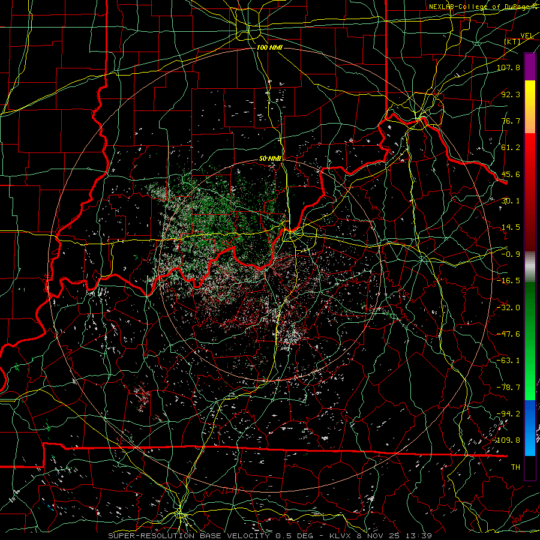Screen dimensions: 540x540
Task: Pick the purple segment of color bar
Action: pyautogui.click(x=530, y=67)
